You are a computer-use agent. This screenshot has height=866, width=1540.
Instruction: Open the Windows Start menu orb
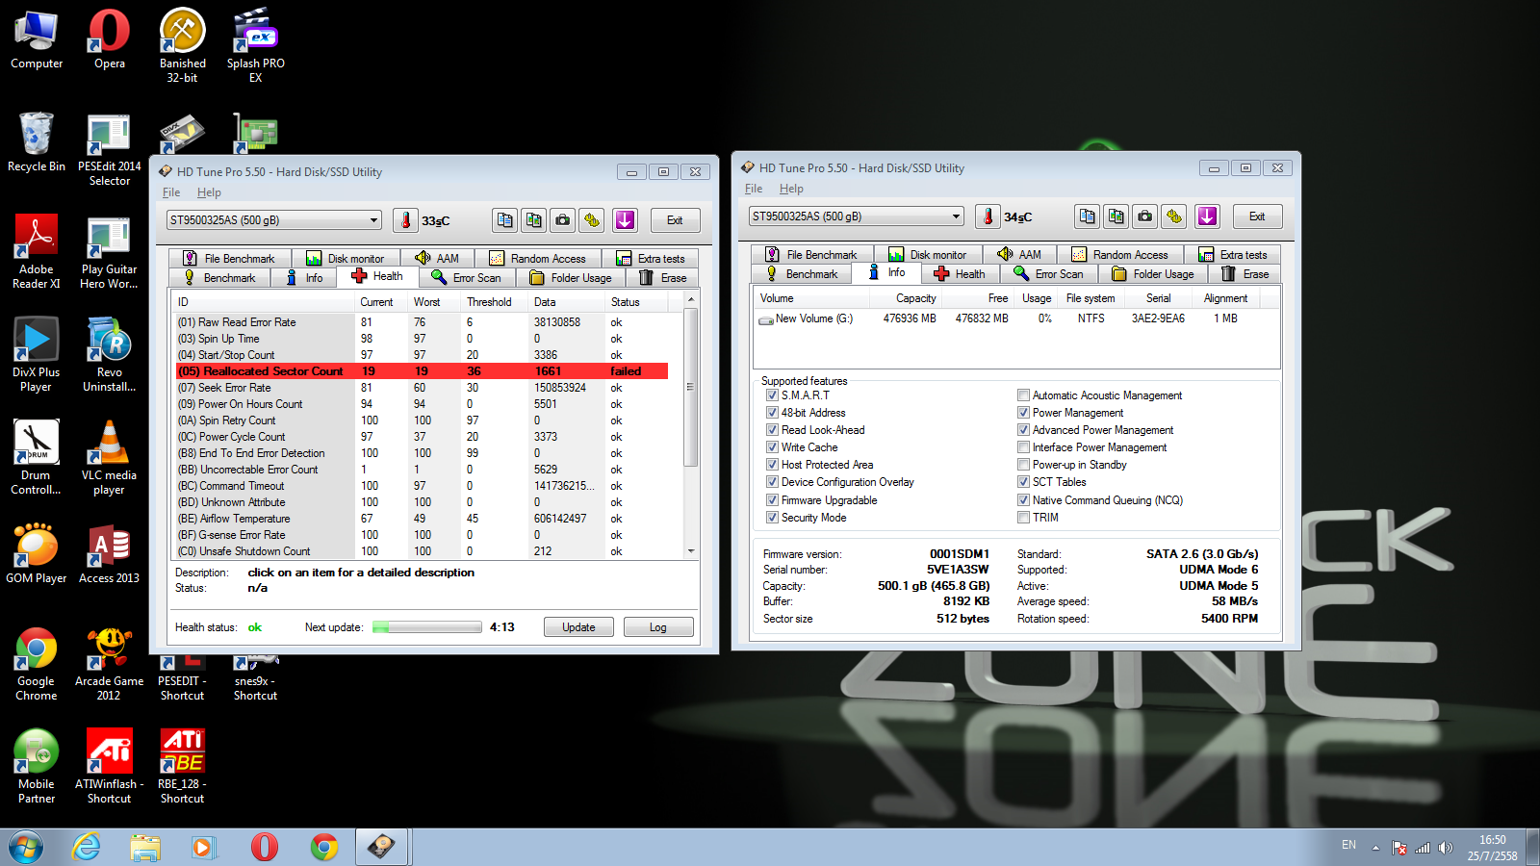pyautogui.click(x=26, y=848)
